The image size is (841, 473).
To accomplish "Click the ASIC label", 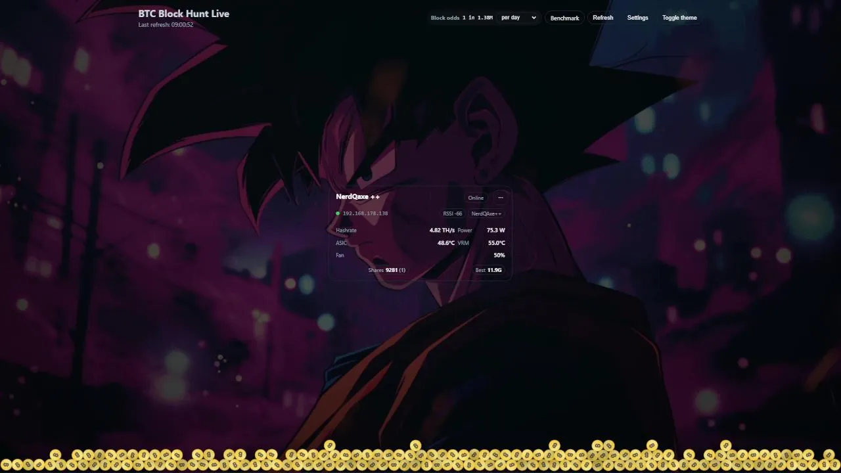I will coord(341,243).
